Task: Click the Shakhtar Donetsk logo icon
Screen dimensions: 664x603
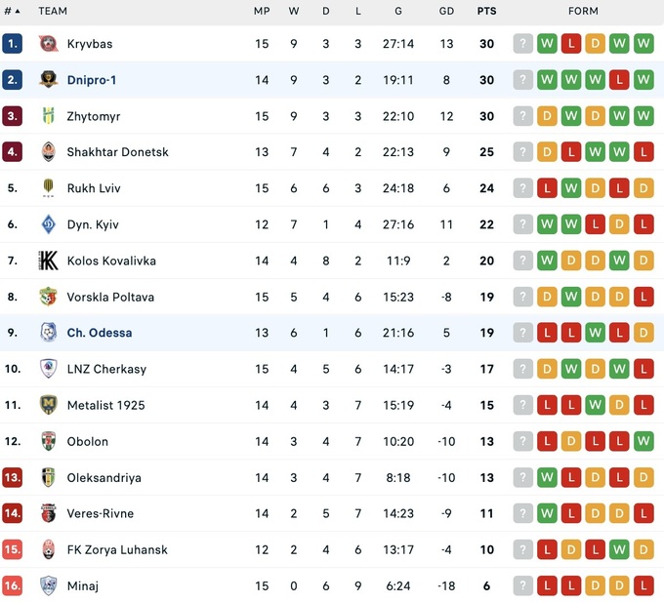Action: pos(48,152)
